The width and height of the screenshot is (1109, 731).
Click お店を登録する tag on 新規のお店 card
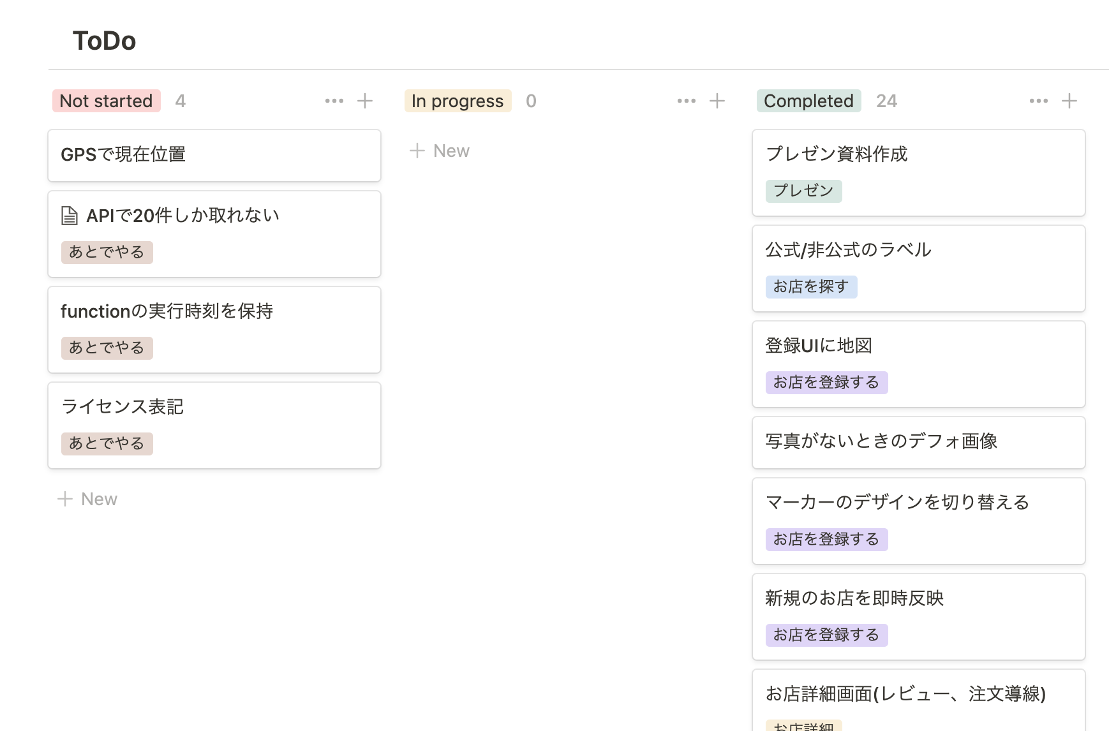click(826, 635)
